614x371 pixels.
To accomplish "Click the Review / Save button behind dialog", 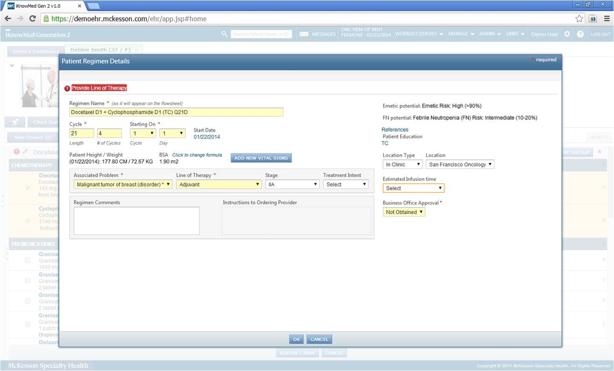I will (x=297, y=353).
